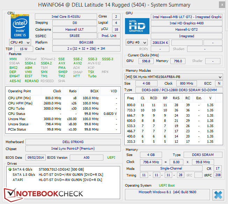
Task: Click the 2081534 K GPU memory field
Action: [x=160, y=42]
